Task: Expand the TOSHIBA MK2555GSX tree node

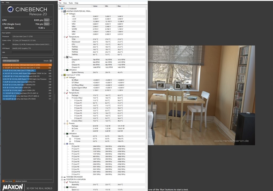Action: 62,177
